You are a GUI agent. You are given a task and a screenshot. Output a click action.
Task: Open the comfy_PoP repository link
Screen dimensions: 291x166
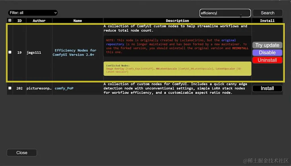click(x=64, y=88)
